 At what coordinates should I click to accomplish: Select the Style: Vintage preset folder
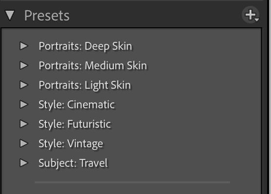(71, 144)
